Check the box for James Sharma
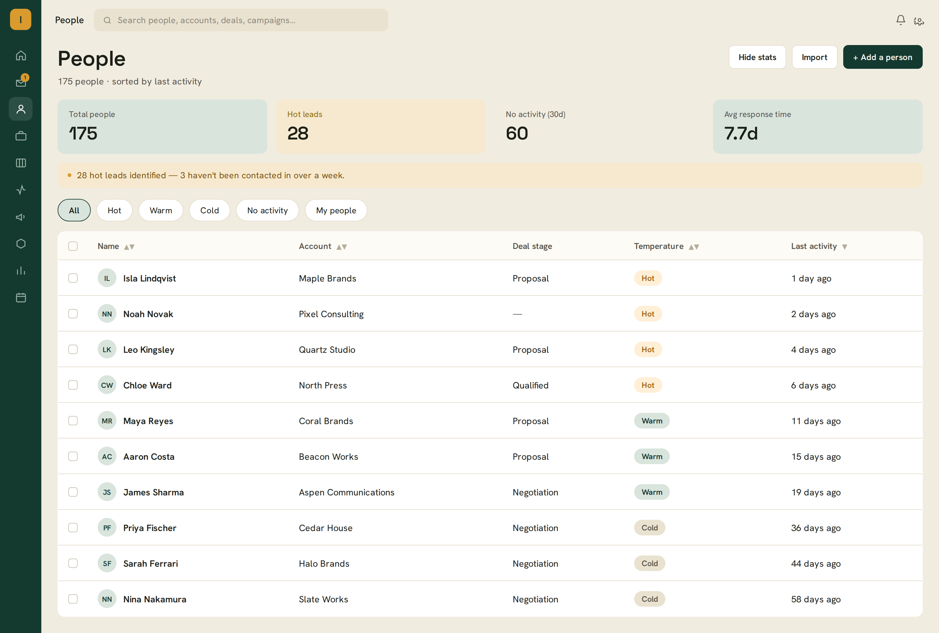The height and width of the screenshot is (633, 939). coord(73,492)
